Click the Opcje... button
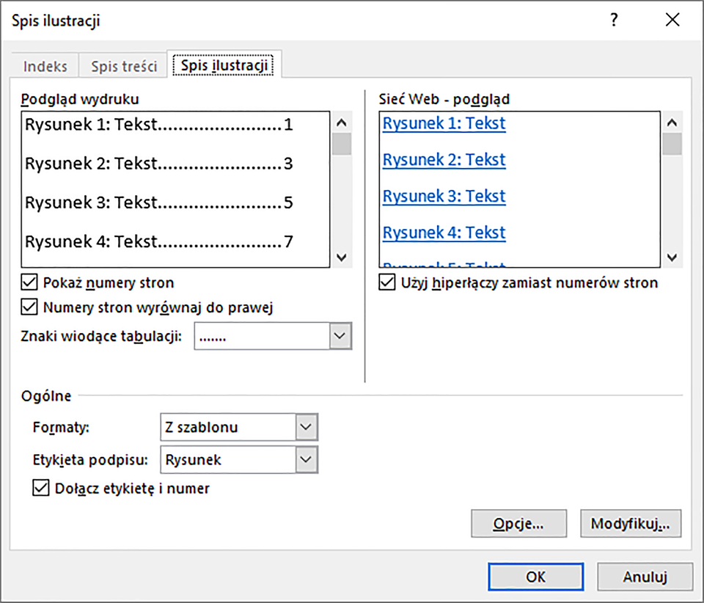Viewport: 704px width, 603px height. tap(518, 525)
